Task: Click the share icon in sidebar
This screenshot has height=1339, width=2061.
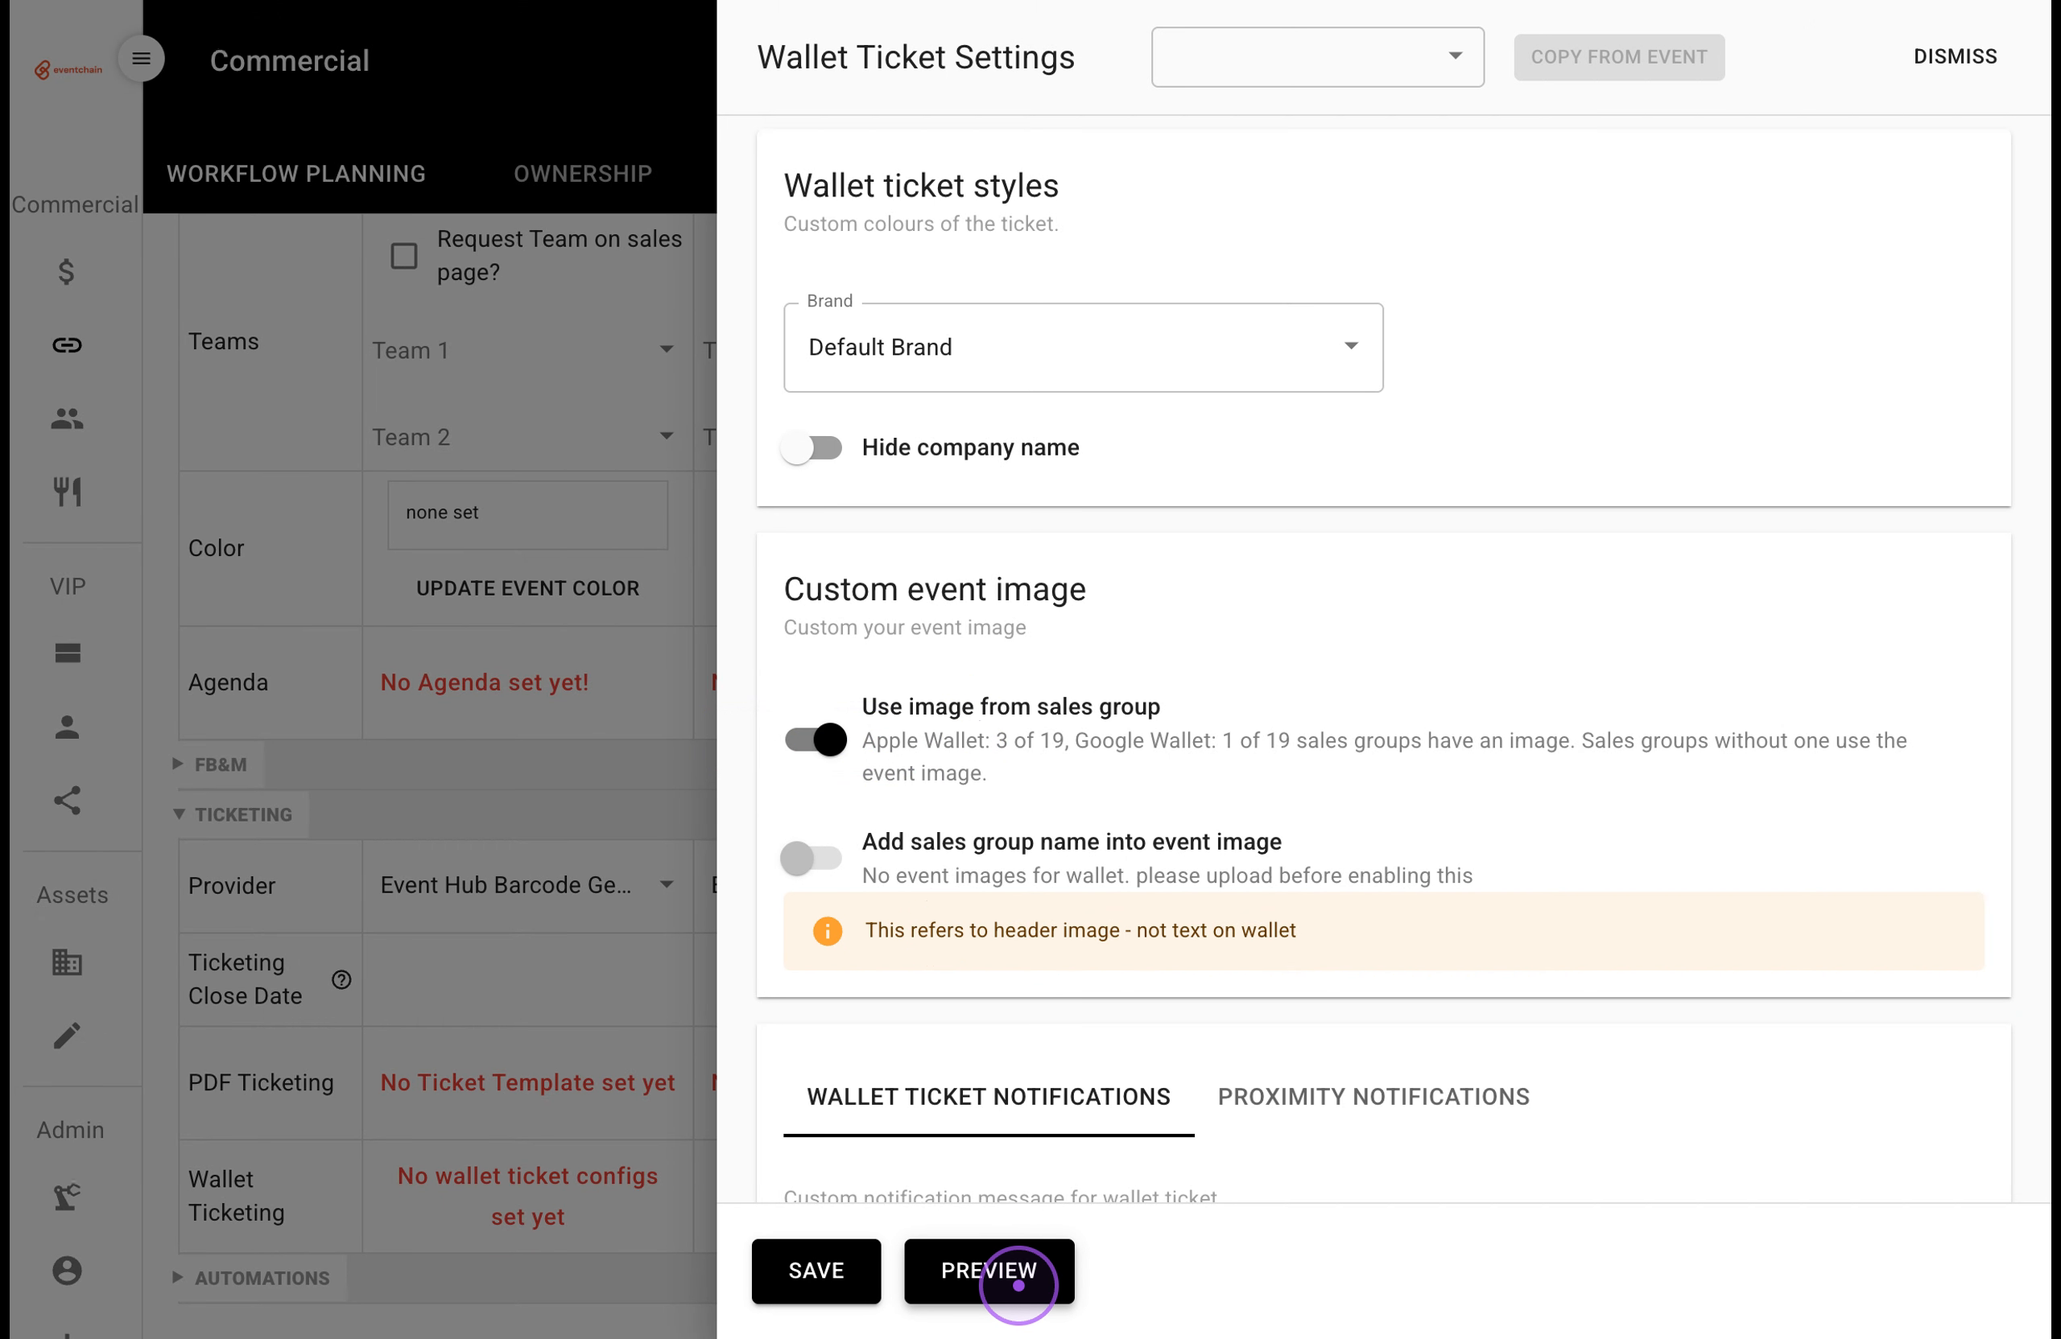Action: click(67, 801)
